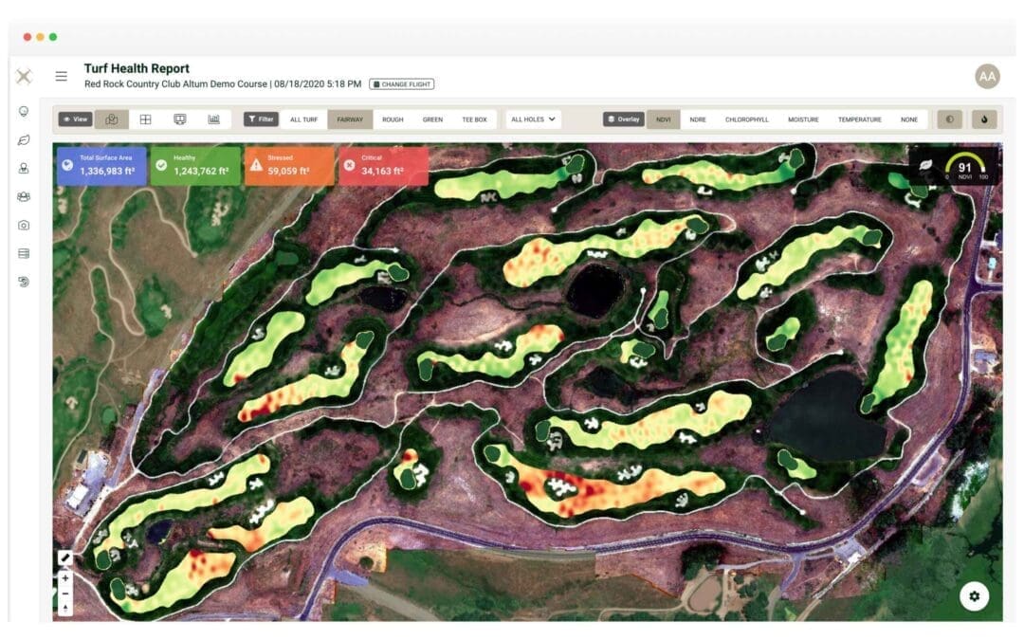The height and width of the screenshot is (640, 1024).
Task: Click the moisture droplet icon in toolbar
Action: 985,119
